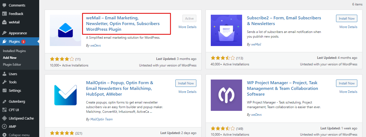Install Now the MailOptin plugin

tap(186, 83)
